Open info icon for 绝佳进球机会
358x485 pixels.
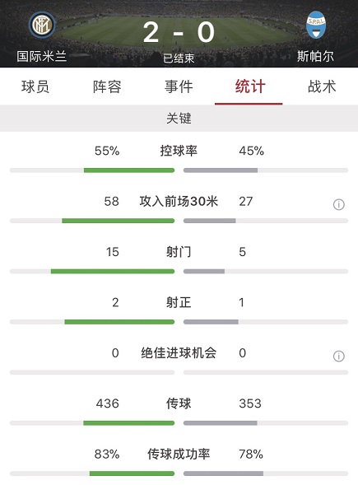pos(338,356)
